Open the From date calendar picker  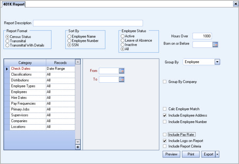pyautogui.click(x=122, y=71)
